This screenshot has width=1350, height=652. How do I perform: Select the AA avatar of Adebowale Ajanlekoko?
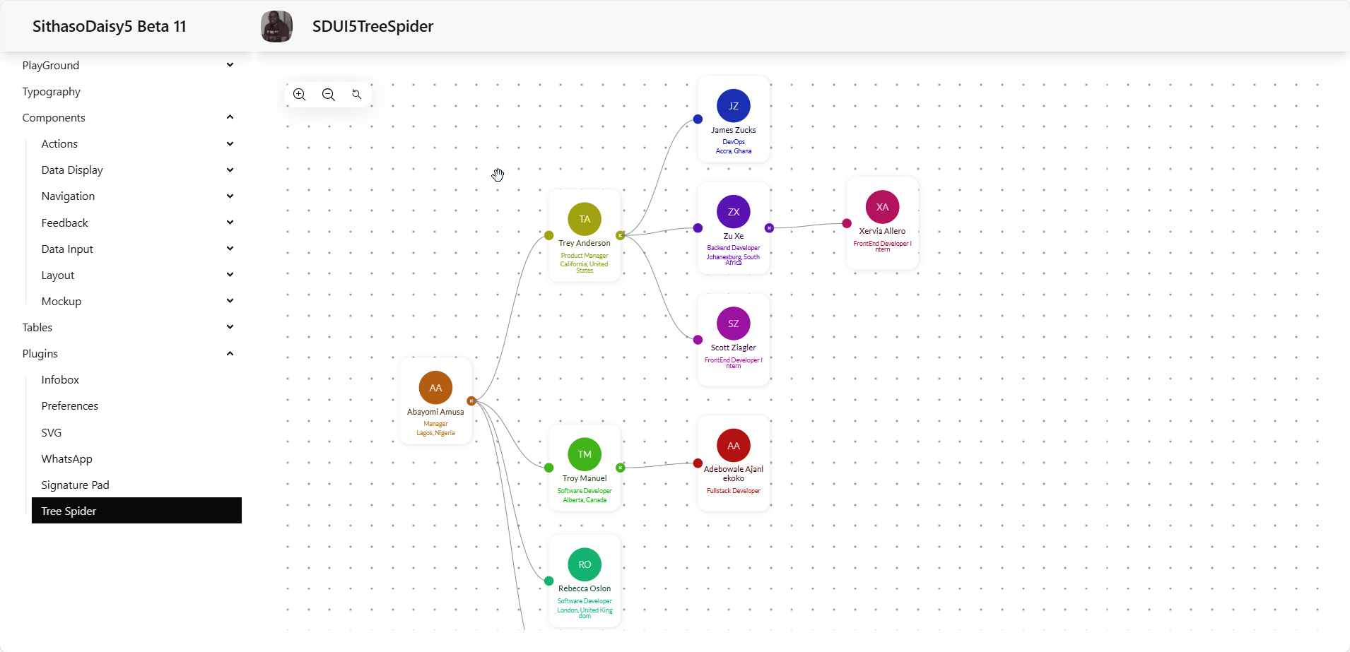pos(734,446)
